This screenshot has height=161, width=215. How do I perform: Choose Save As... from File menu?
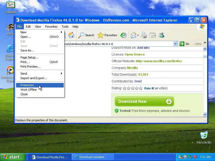point(40,50)
